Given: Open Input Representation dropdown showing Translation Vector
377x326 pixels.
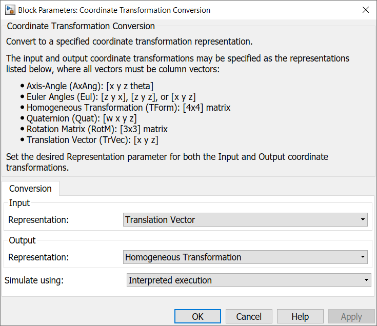Looking at the screenshot, I should pyautogui.click(x=246, y=220).
